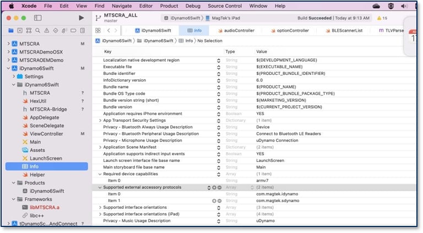
Task: Open key stepper for Executable file
Action: [x=219, y=67]
